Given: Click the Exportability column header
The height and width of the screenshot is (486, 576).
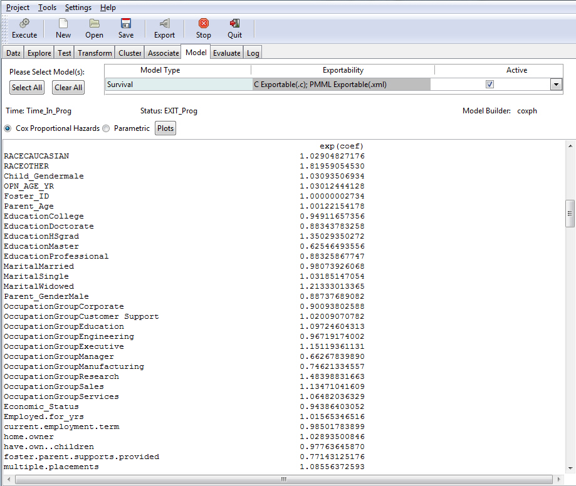Looking at the screenshot, I should (343, 70).
